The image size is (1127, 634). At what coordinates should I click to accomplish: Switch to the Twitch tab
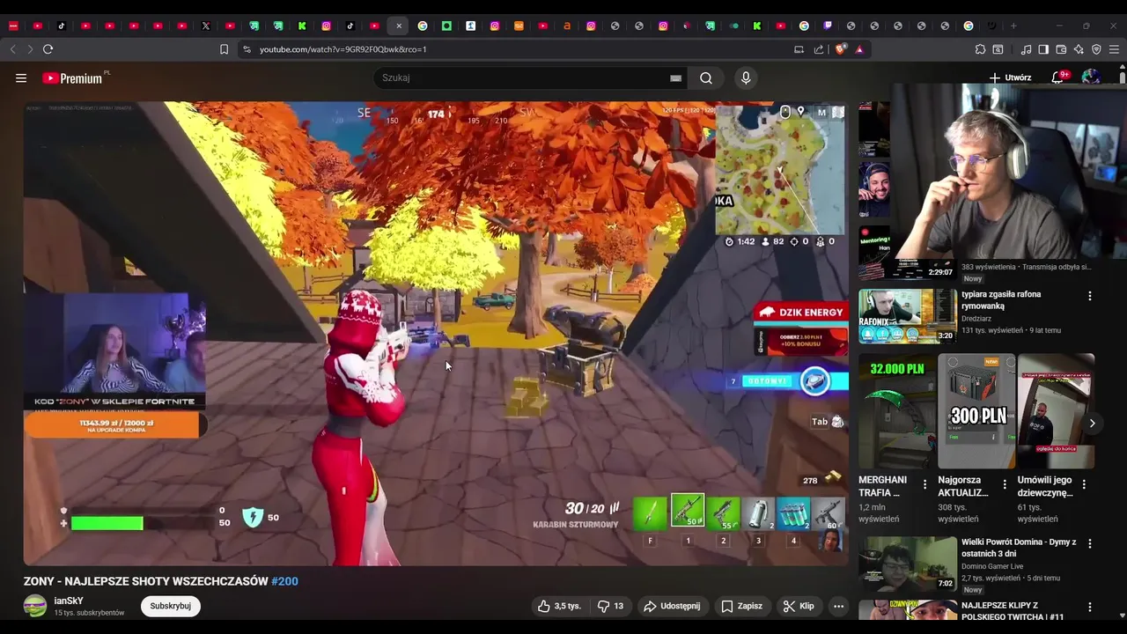tap(828, 26)
